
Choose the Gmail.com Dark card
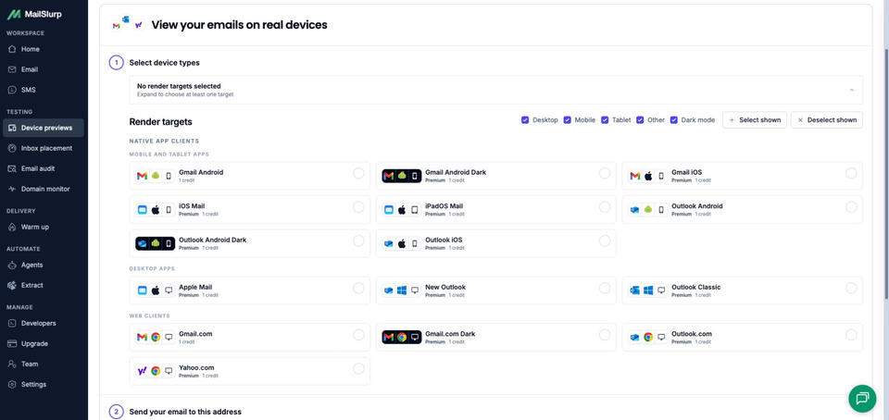point(496,338)
